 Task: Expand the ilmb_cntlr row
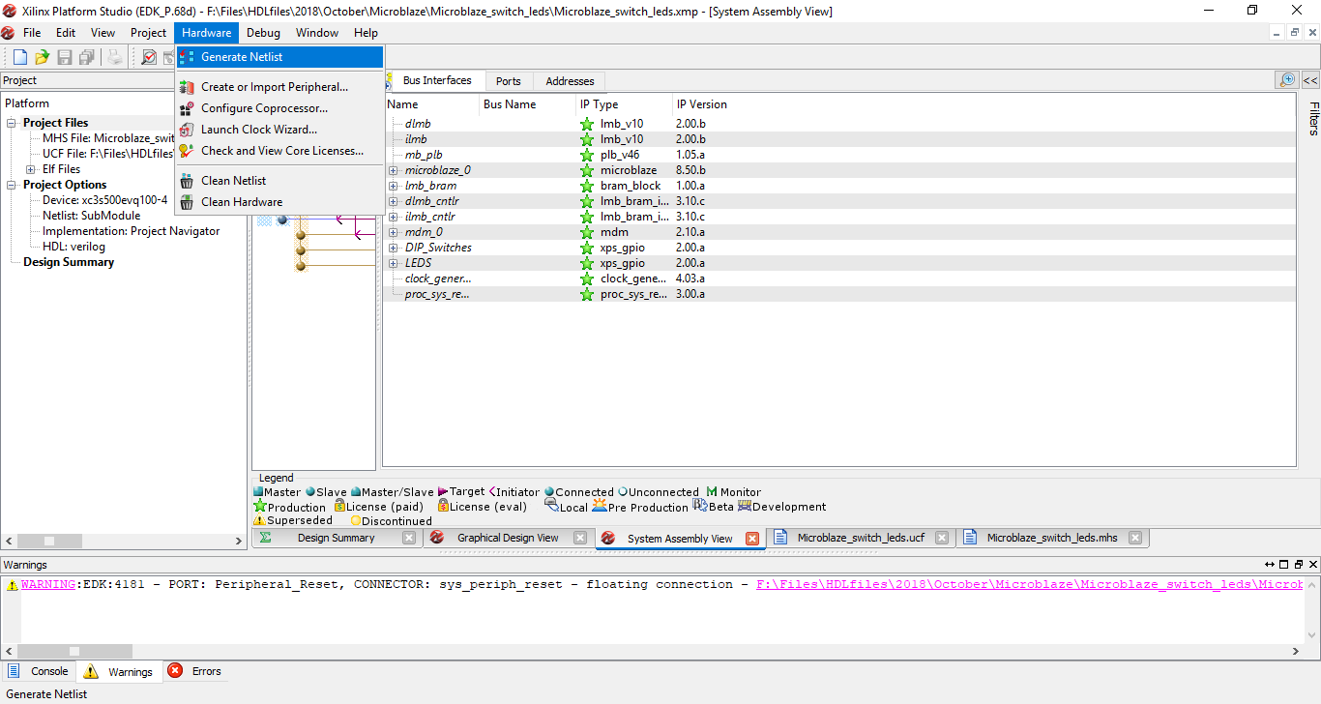(394, 217)
